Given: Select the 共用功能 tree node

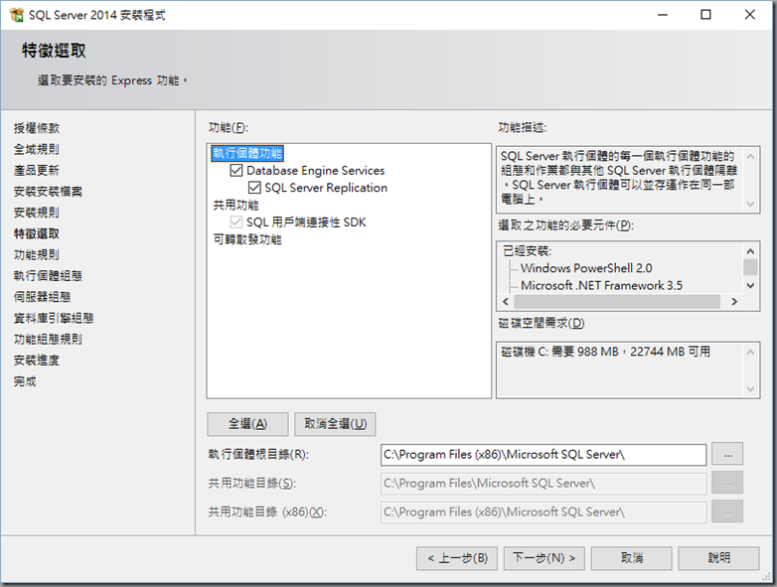Looking at the screenshot, I should [235, 205].
